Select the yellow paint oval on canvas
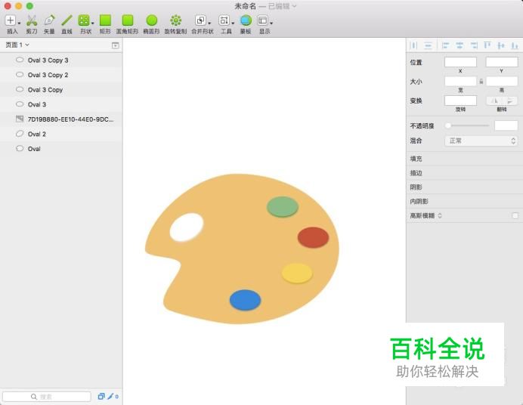The width and height of the screenshot is (523, 405). tap(297, 274)
